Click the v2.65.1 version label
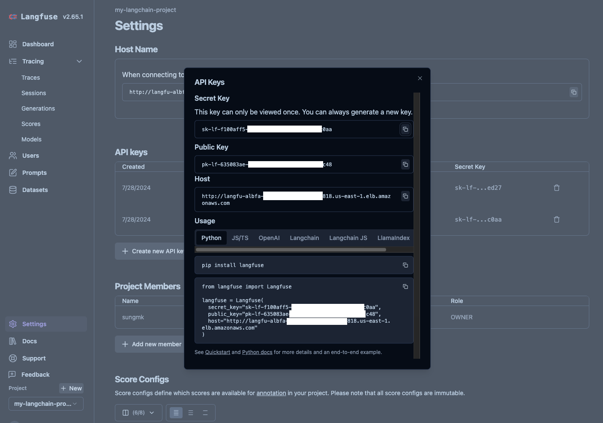This screenshot has height=423, width=603. pyautogui.click(x=73, y=17)
